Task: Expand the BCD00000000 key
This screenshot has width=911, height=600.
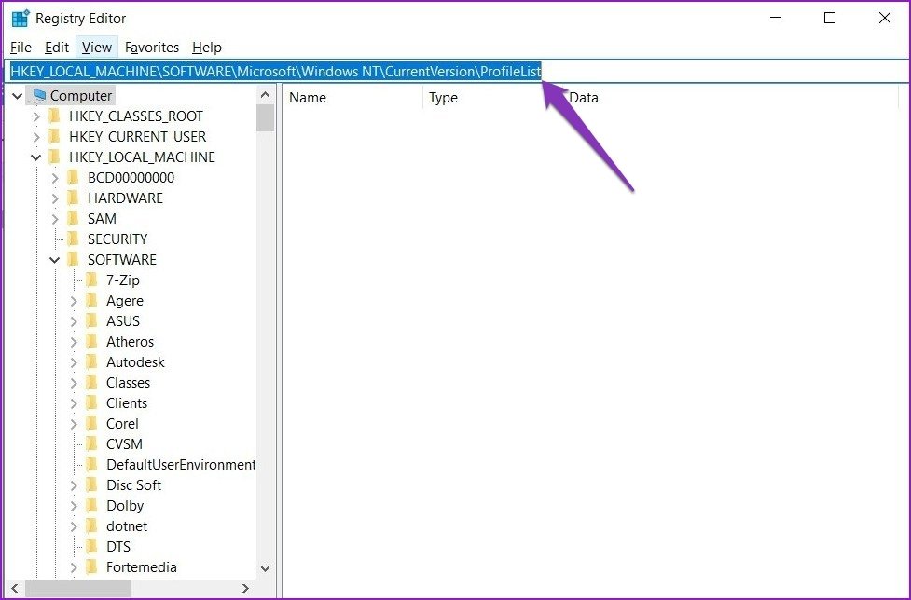Action: coord(55,178)
